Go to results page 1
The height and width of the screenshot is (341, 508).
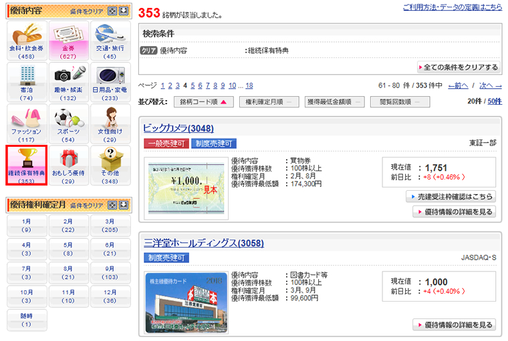(x=162, y=85)
